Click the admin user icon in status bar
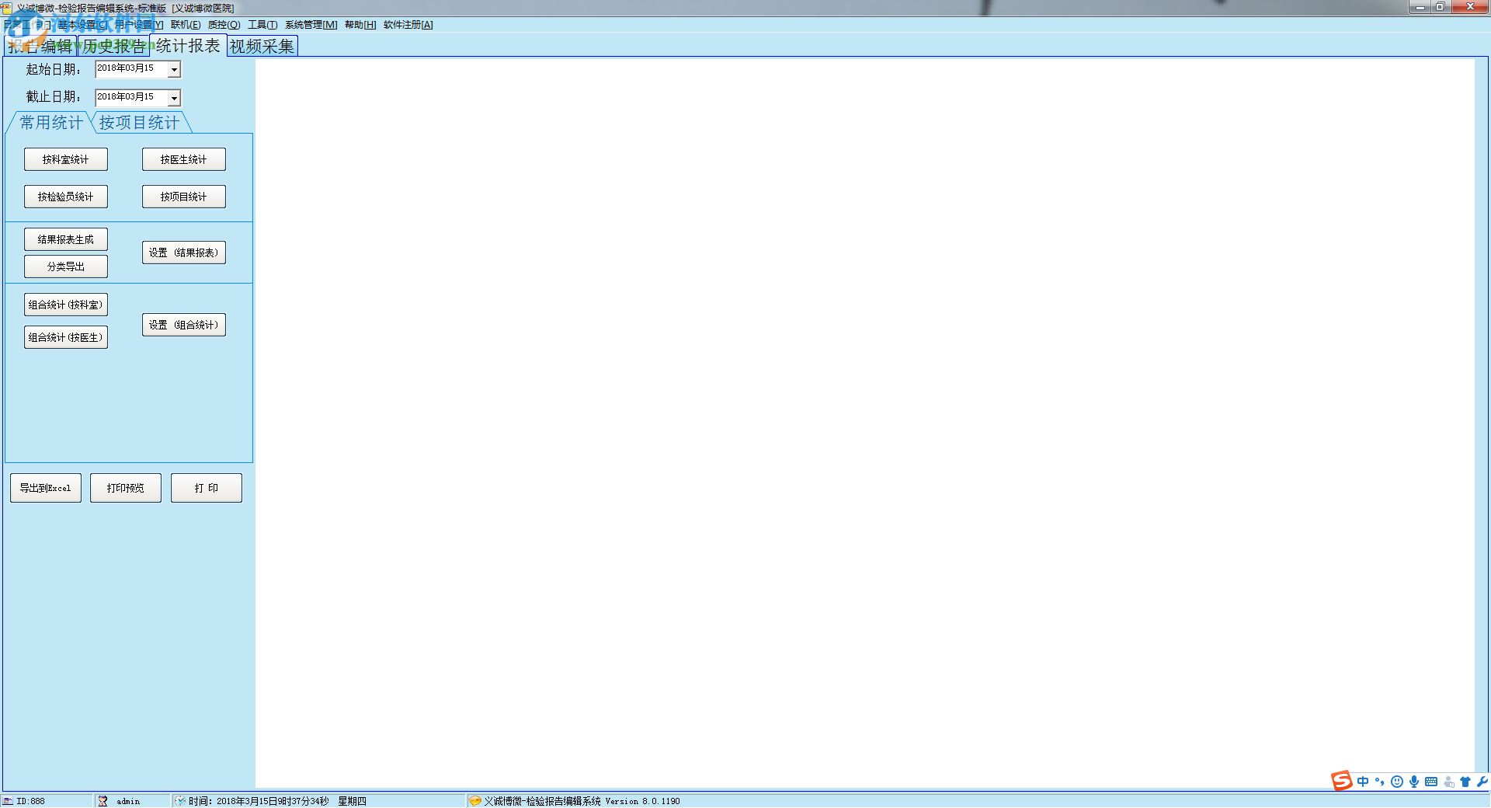 103,801
